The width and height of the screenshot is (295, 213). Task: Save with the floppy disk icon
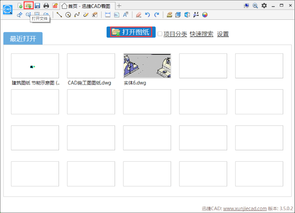pos(37,5)
